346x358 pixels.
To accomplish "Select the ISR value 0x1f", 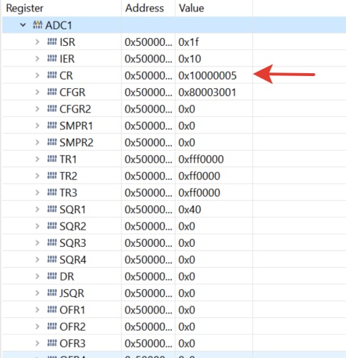I will point(188,42).
